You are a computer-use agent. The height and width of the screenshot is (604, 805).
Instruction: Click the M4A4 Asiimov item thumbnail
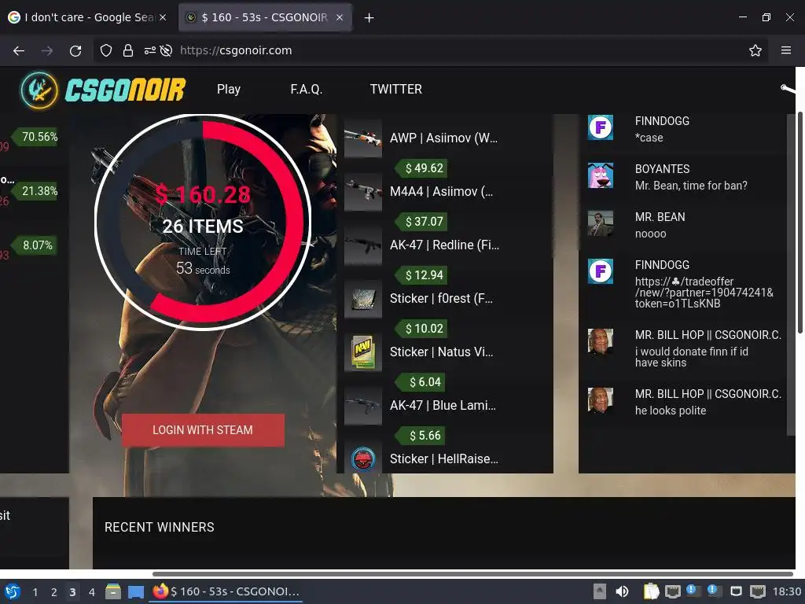pos(363,192)
